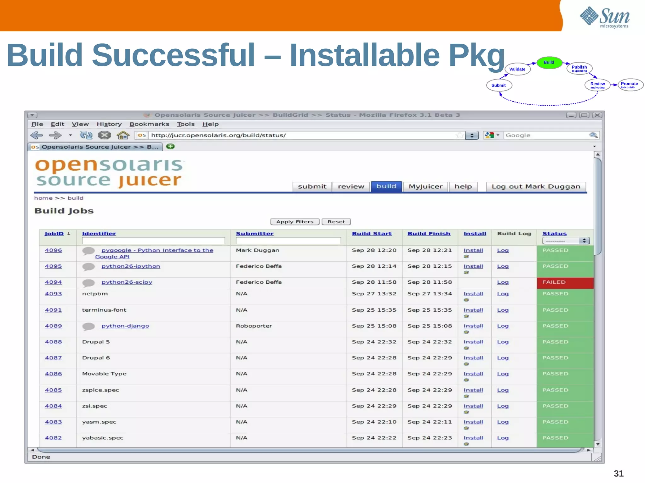Click the Submitter filter text field
The height and width of the screenshot is (483, 645).
click(x=288, y=241)
